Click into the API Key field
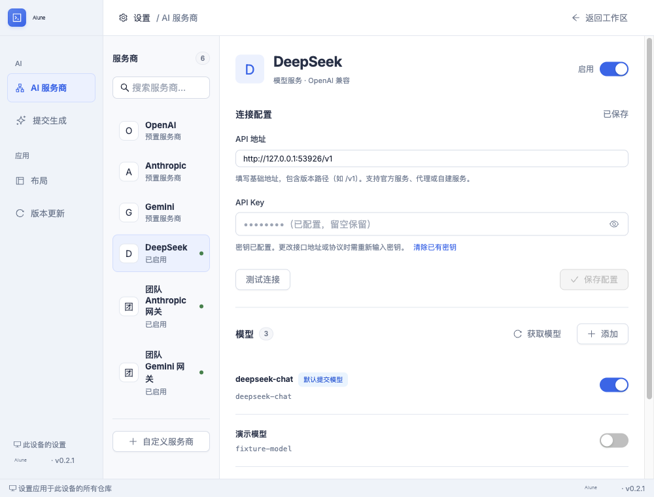 (432, 224)
